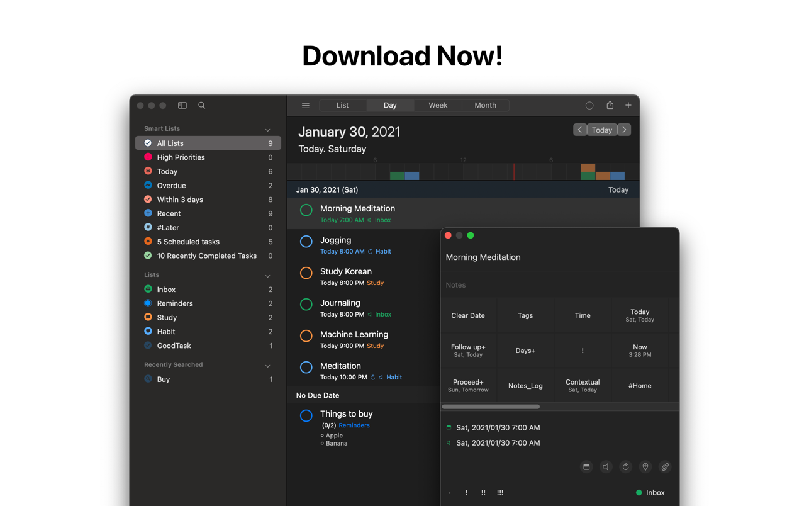
Task: Collapse the Lists section chevron
Action: point(268,276)
